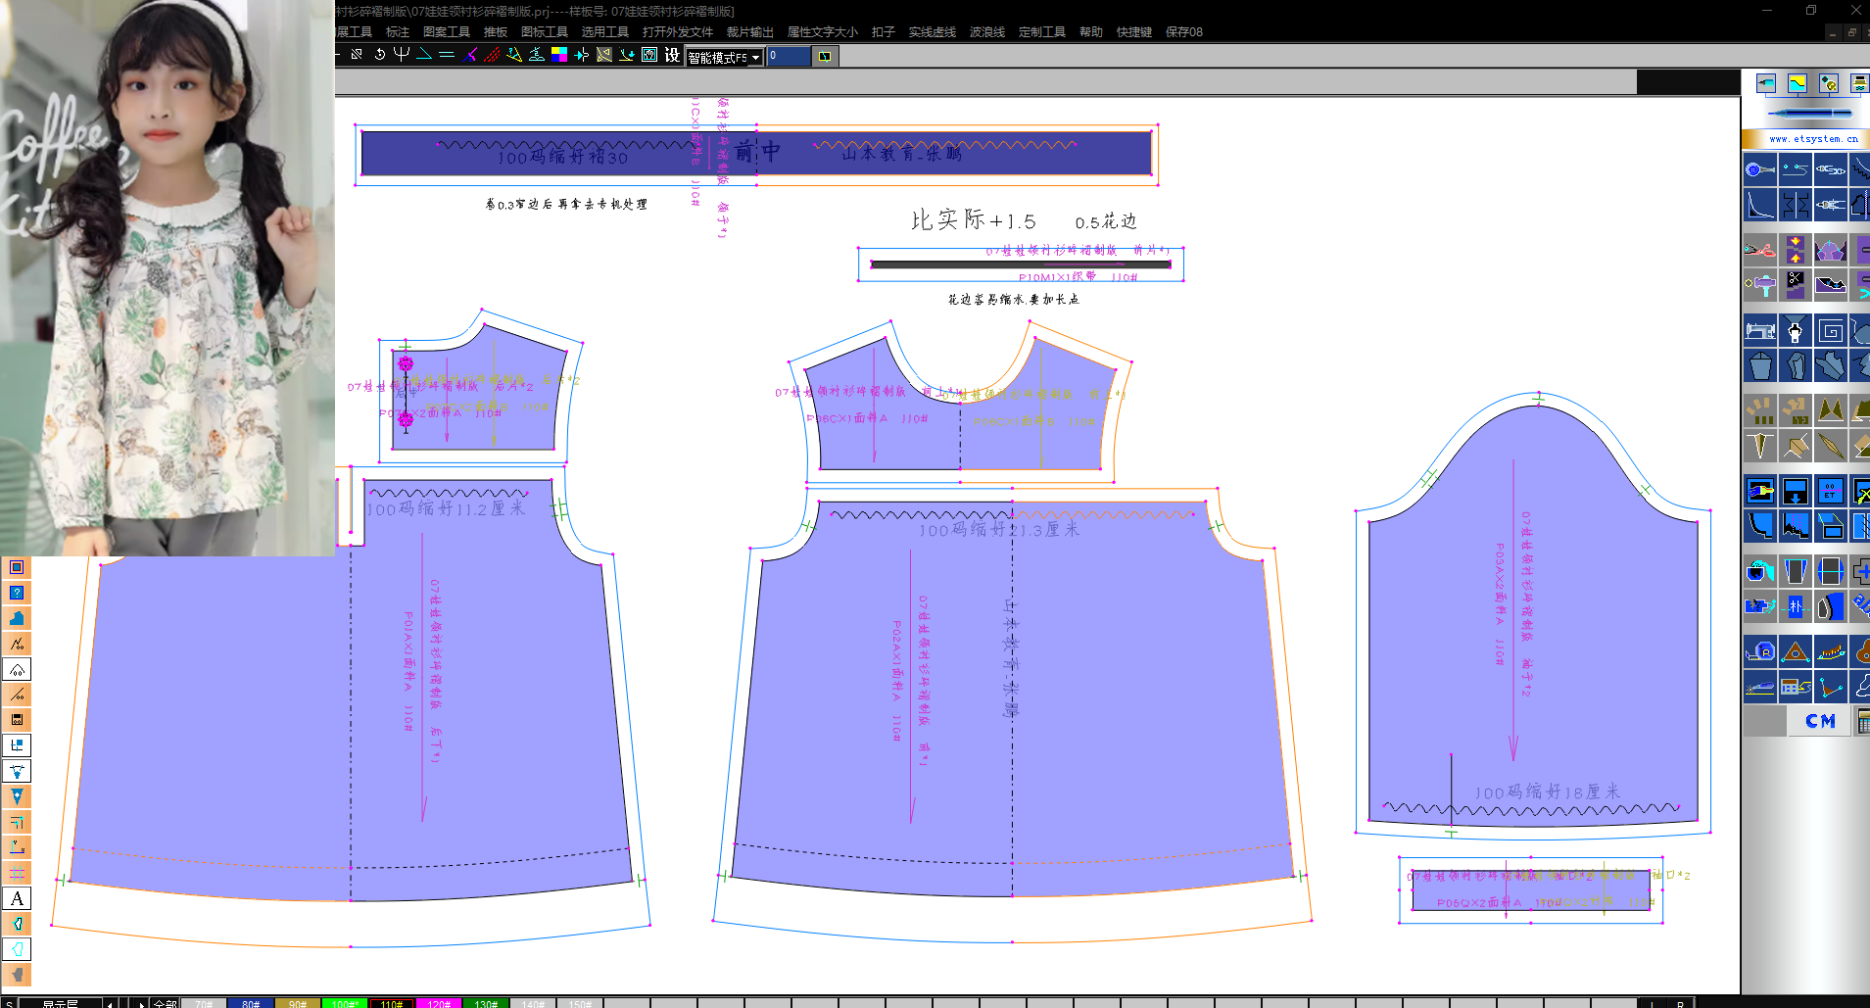1870x1008 pixels.
Task: Open the 帮助 menu
Action: click(1091, 32)
